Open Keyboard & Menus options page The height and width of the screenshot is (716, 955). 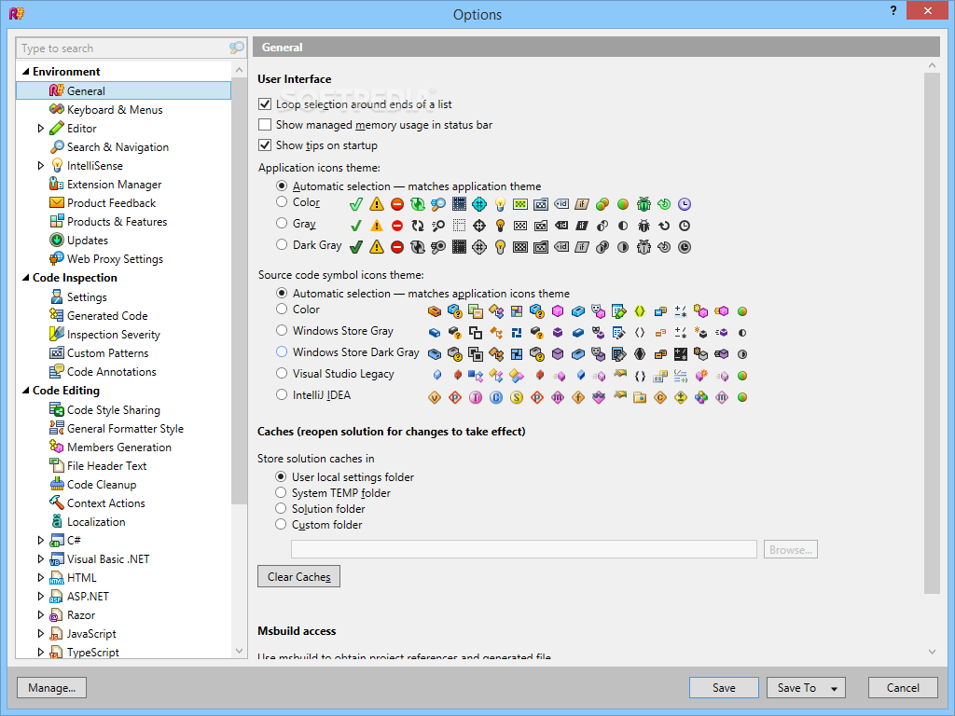click(115, 110)
